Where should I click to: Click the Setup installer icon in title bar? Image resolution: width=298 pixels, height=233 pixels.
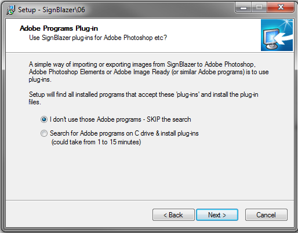[10, 10]
